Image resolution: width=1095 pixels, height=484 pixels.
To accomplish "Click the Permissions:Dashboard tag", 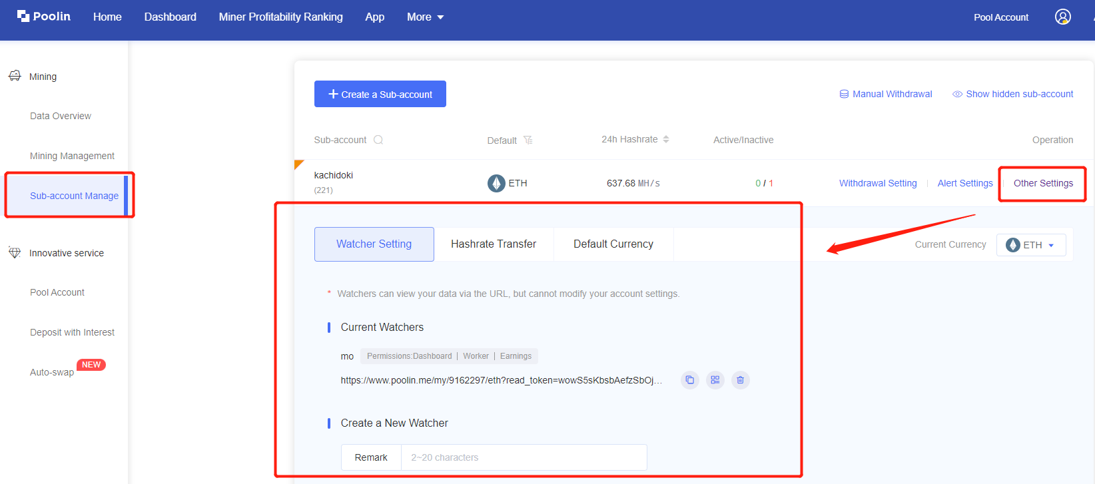I will pos(410,356).
